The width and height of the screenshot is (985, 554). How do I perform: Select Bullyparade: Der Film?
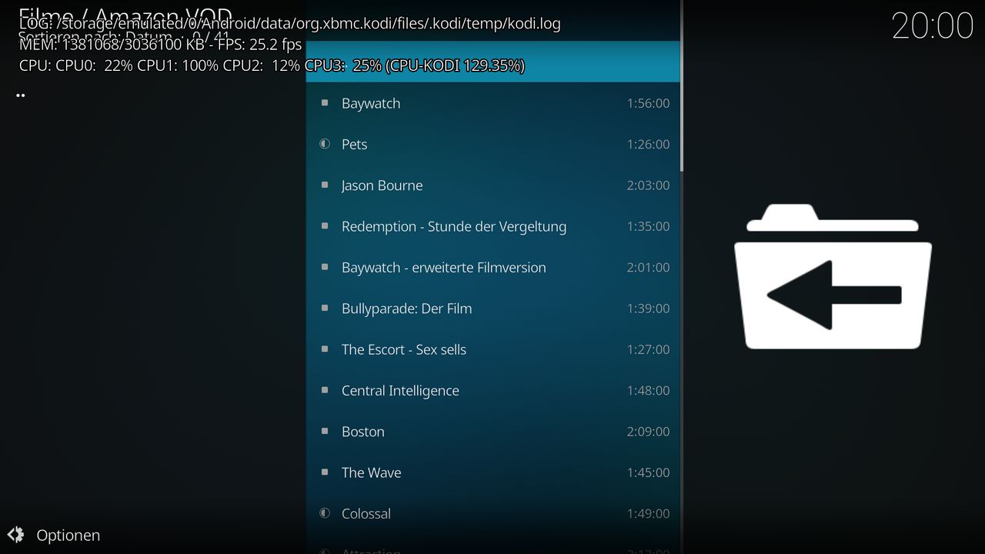407,309
